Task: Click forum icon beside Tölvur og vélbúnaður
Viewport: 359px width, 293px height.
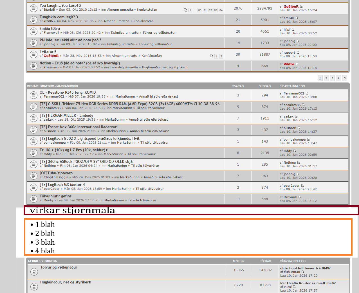Action: pyautogui.click(x=34, y=272)
